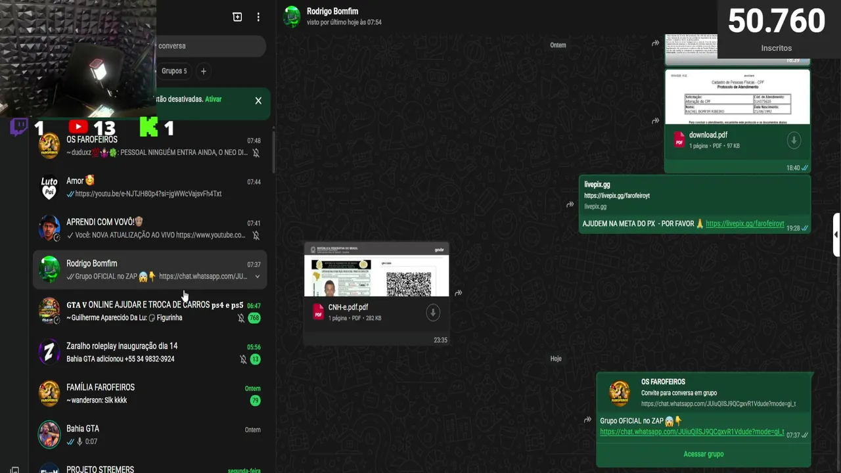Image resolution: width=841 pixels, height=473 pixels.
Task: Add a new list with plus button
Action: (x=204, y=71)
